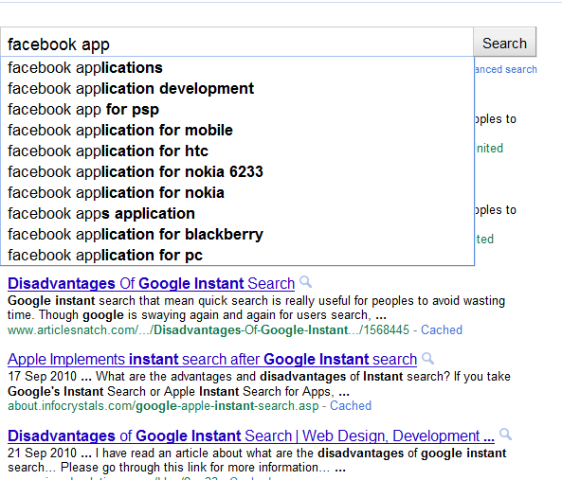The height and width of the screenshot is (480, 562).
Task: Open 'Apple Implements instant search after Google' result
Action: pyautogui.click(x=212, y=359)
